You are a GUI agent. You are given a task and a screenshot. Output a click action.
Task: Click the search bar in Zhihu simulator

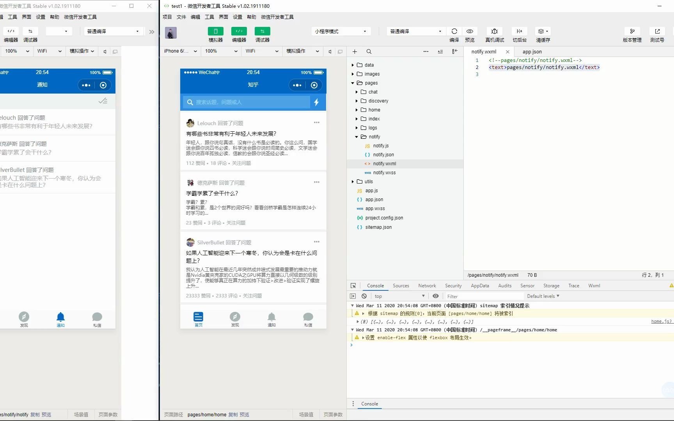coord(247,102)
